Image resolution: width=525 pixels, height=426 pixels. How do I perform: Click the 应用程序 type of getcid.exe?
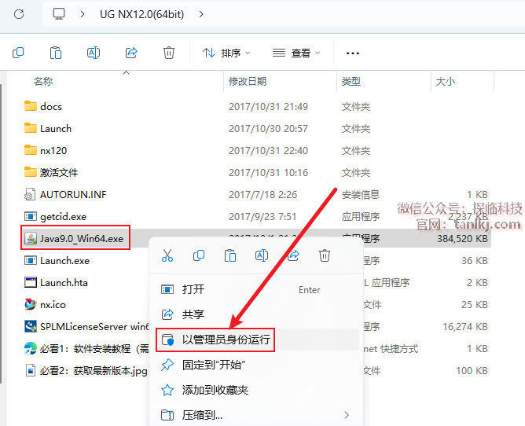(x=361, y=217)
